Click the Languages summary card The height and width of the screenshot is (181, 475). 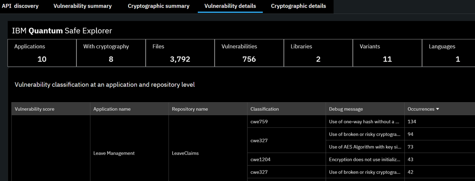tap(449, 53)
